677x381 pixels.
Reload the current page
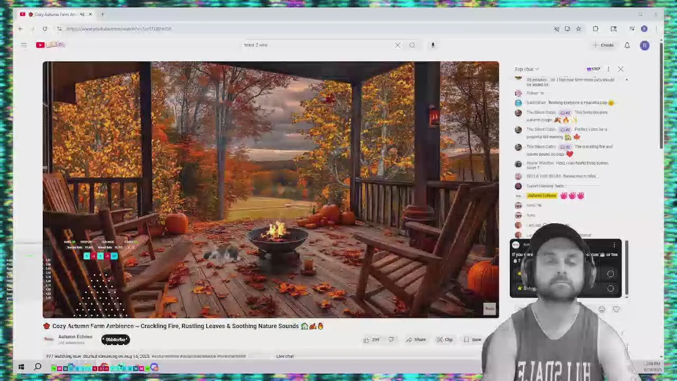click(45, 29)
